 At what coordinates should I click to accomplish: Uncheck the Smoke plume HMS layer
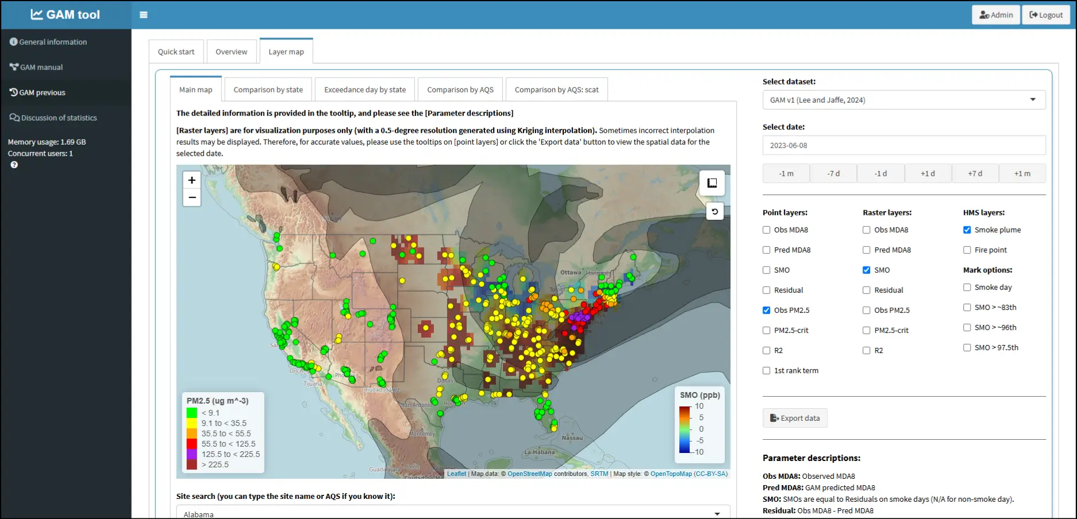(967, 230)
